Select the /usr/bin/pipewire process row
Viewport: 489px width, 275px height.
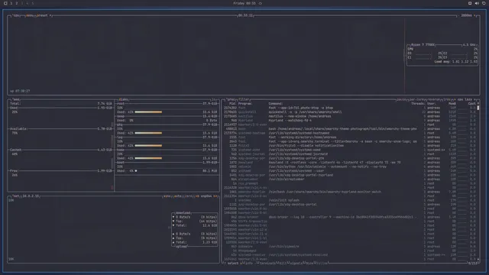pos(349,247)
